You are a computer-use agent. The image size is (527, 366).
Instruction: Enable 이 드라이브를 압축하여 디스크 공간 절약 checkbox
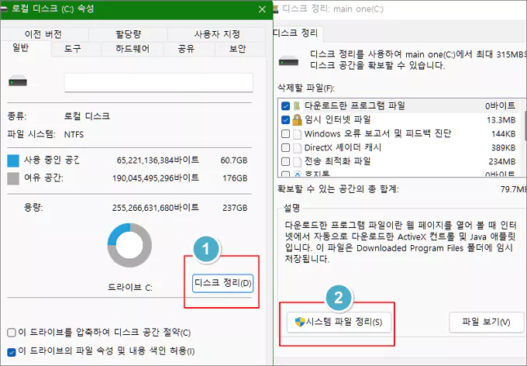[x=12, y=333]
